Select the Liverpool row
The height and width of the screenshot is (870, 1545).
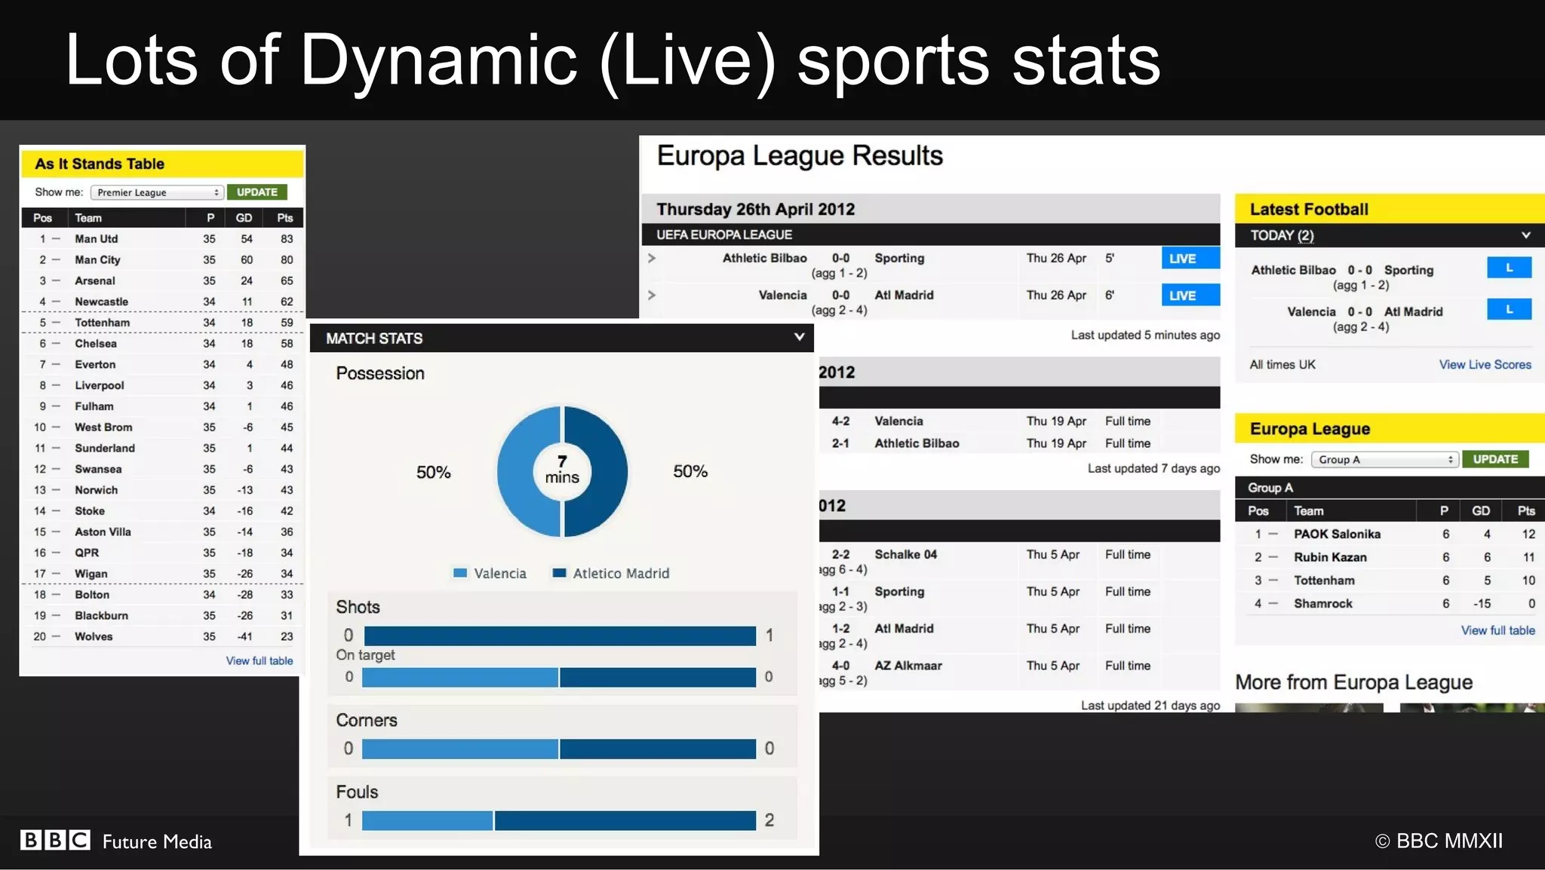pos(162,385)
